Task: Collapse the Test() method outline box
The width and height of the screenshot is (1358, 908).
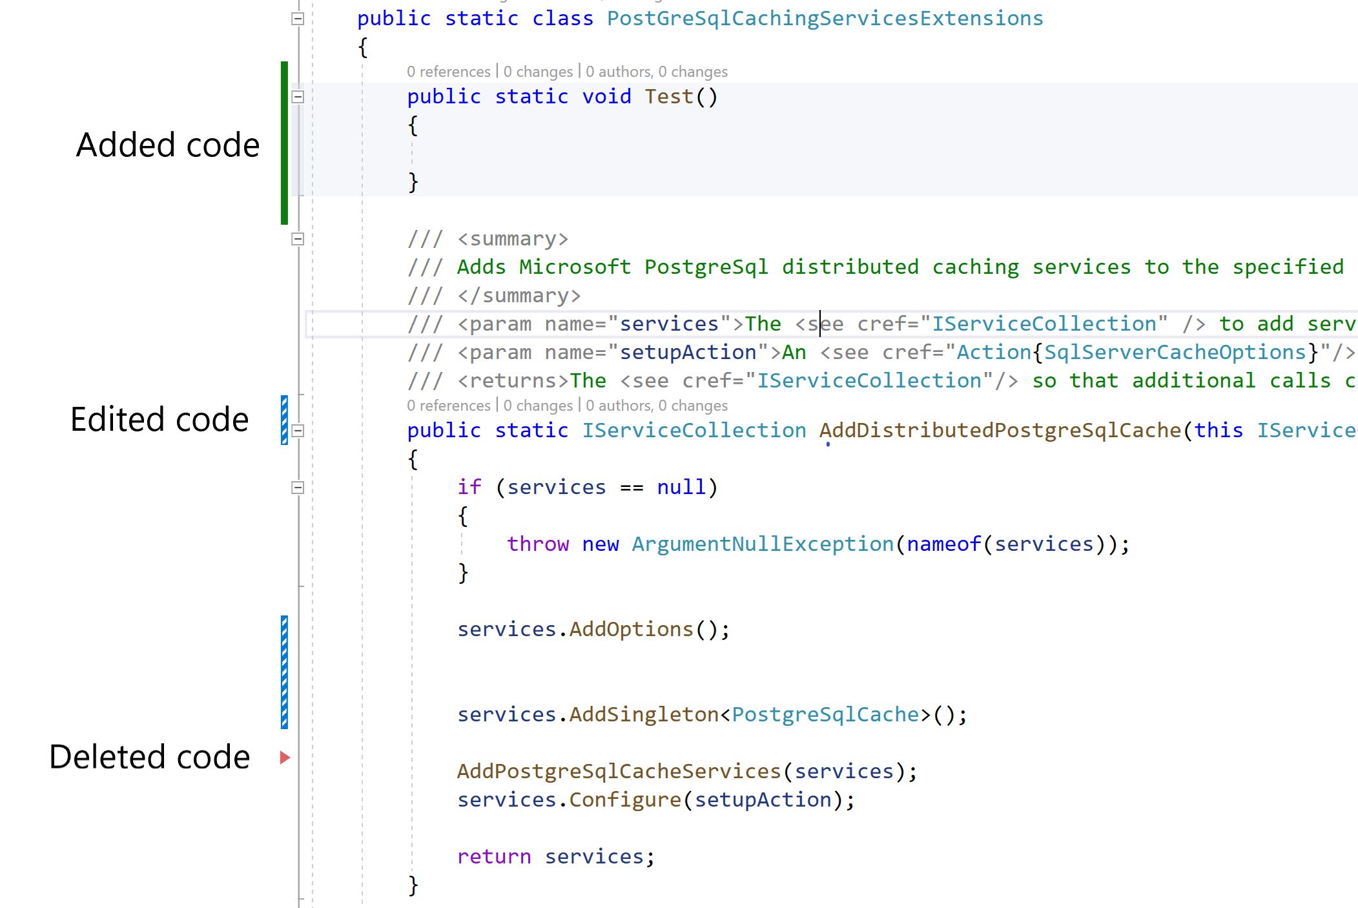Action: coord(298,97)
